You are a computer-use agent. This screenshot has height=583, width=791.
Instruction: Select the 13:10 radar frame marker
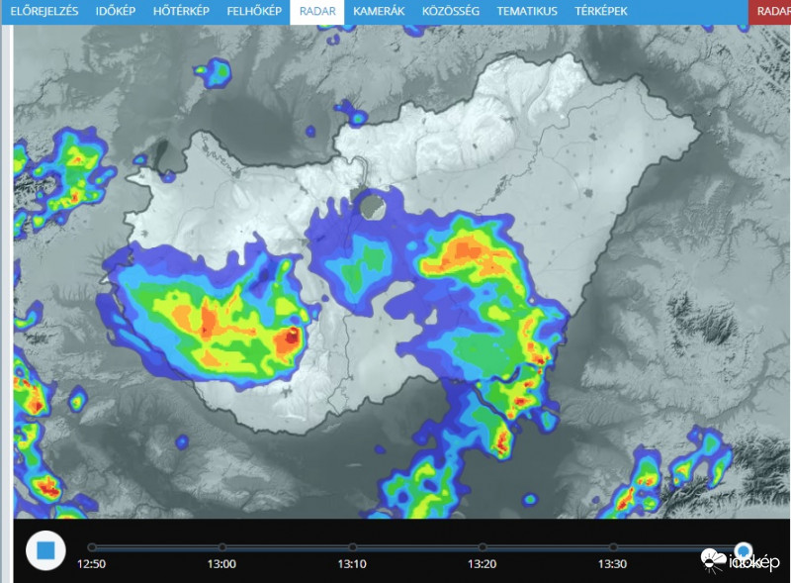(x=353, y=547)
